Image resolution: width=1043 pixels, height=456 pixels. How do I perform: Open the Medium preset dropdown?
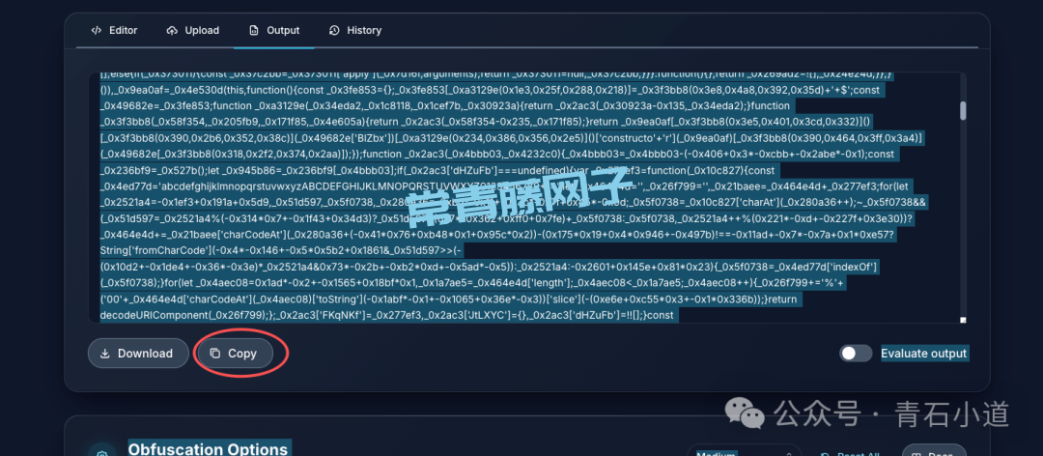click(745, 453)
